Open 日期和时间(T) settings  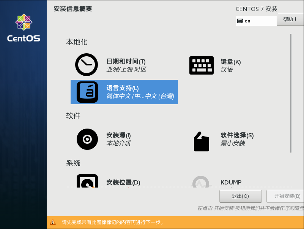(126, 61)
